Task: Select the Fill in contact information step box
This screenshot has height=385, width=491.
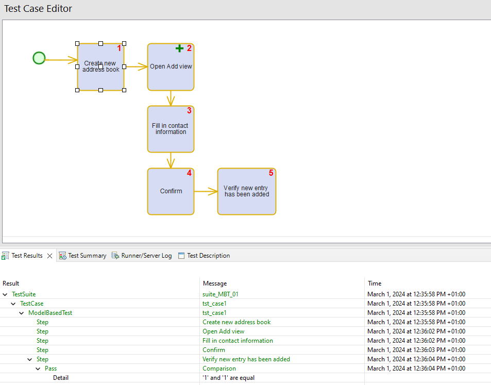Action: [171, 129]
